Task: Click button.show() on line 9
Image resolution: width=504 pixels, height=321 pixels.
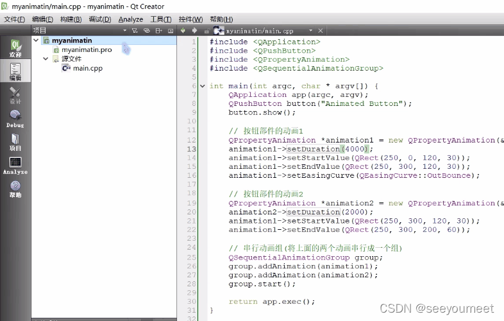Action: click(x=262, y=112)
